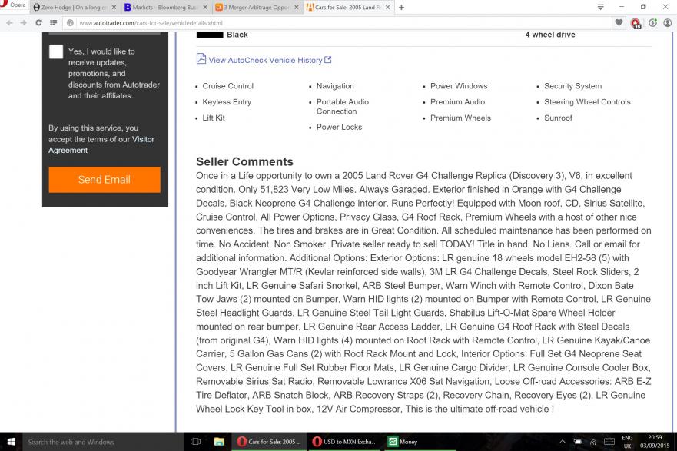This screenshot has width=677, height=451.
Task: Click the 'Premium Audio' feature text
Action: (x=458, y=102)
